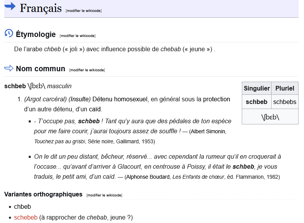Image resolution: width=304 pixels, height=223 pixels.
Task: Open the red link schebeb
Action: coord(25,217)
